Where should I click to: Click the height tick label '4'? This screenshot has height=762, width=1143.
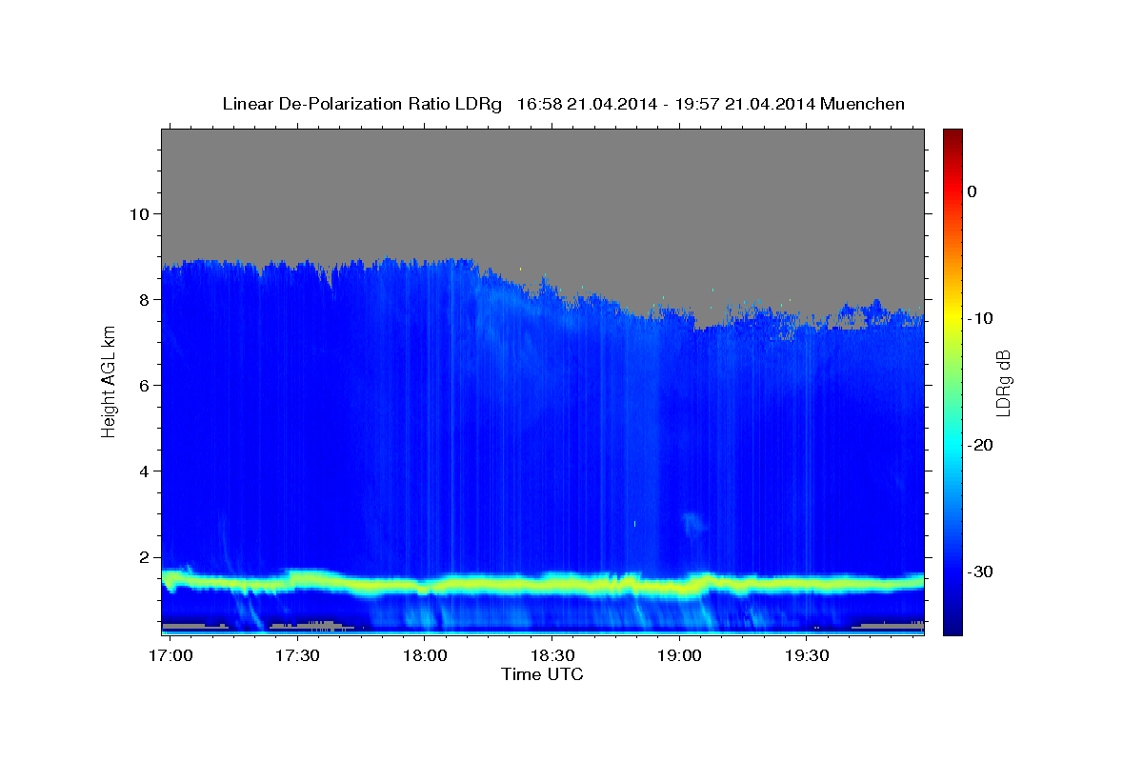[x=143, y=471]
